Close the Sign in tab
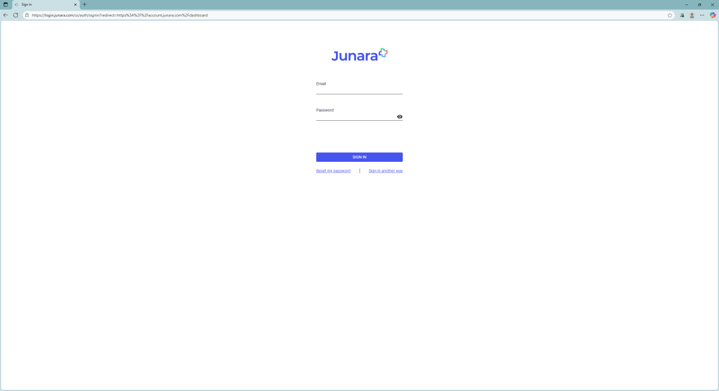This screenshot has width=719, height=391. [75, 4]
